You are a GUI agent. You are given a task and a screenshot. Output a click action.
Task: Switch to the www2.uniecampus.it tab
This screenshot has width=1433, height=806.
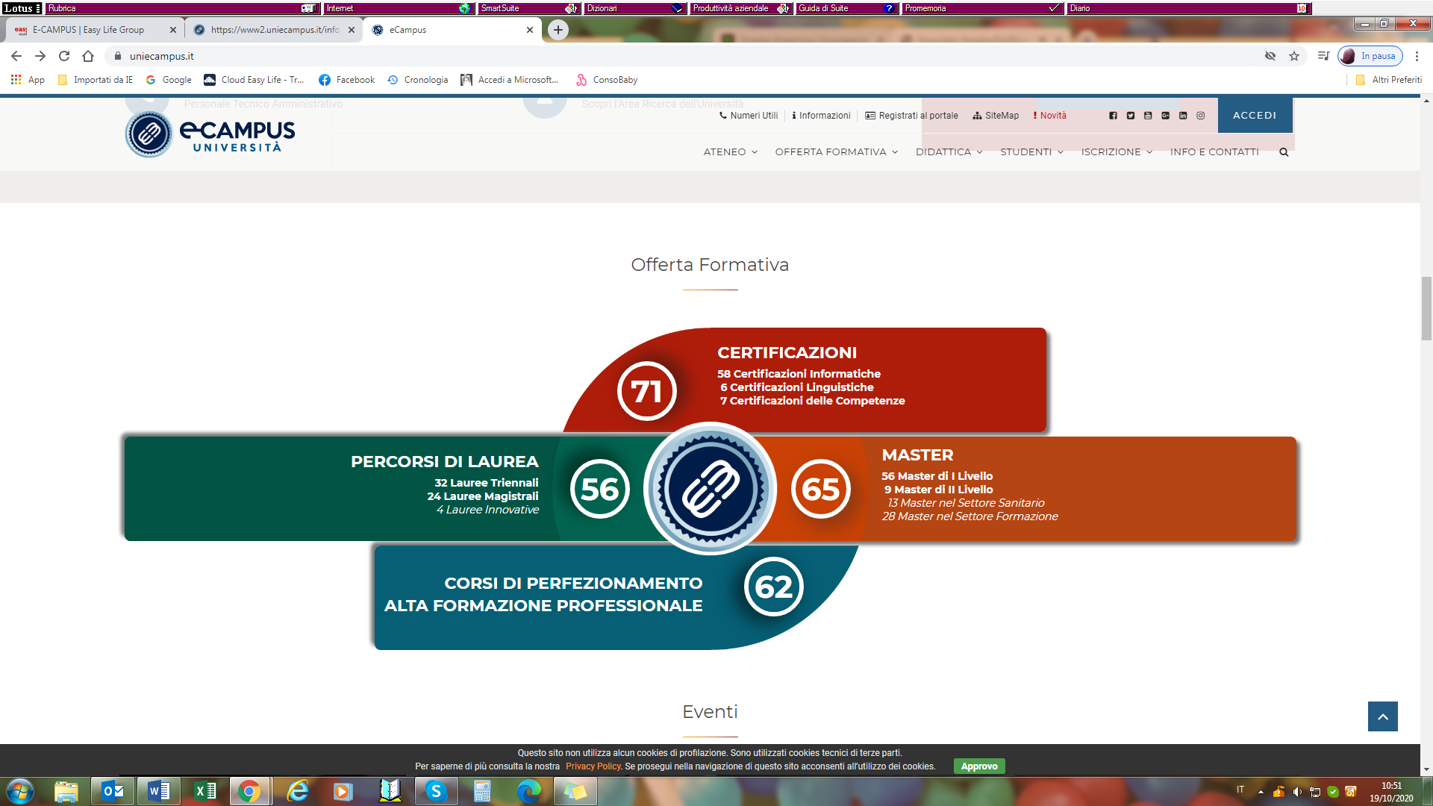273,30
